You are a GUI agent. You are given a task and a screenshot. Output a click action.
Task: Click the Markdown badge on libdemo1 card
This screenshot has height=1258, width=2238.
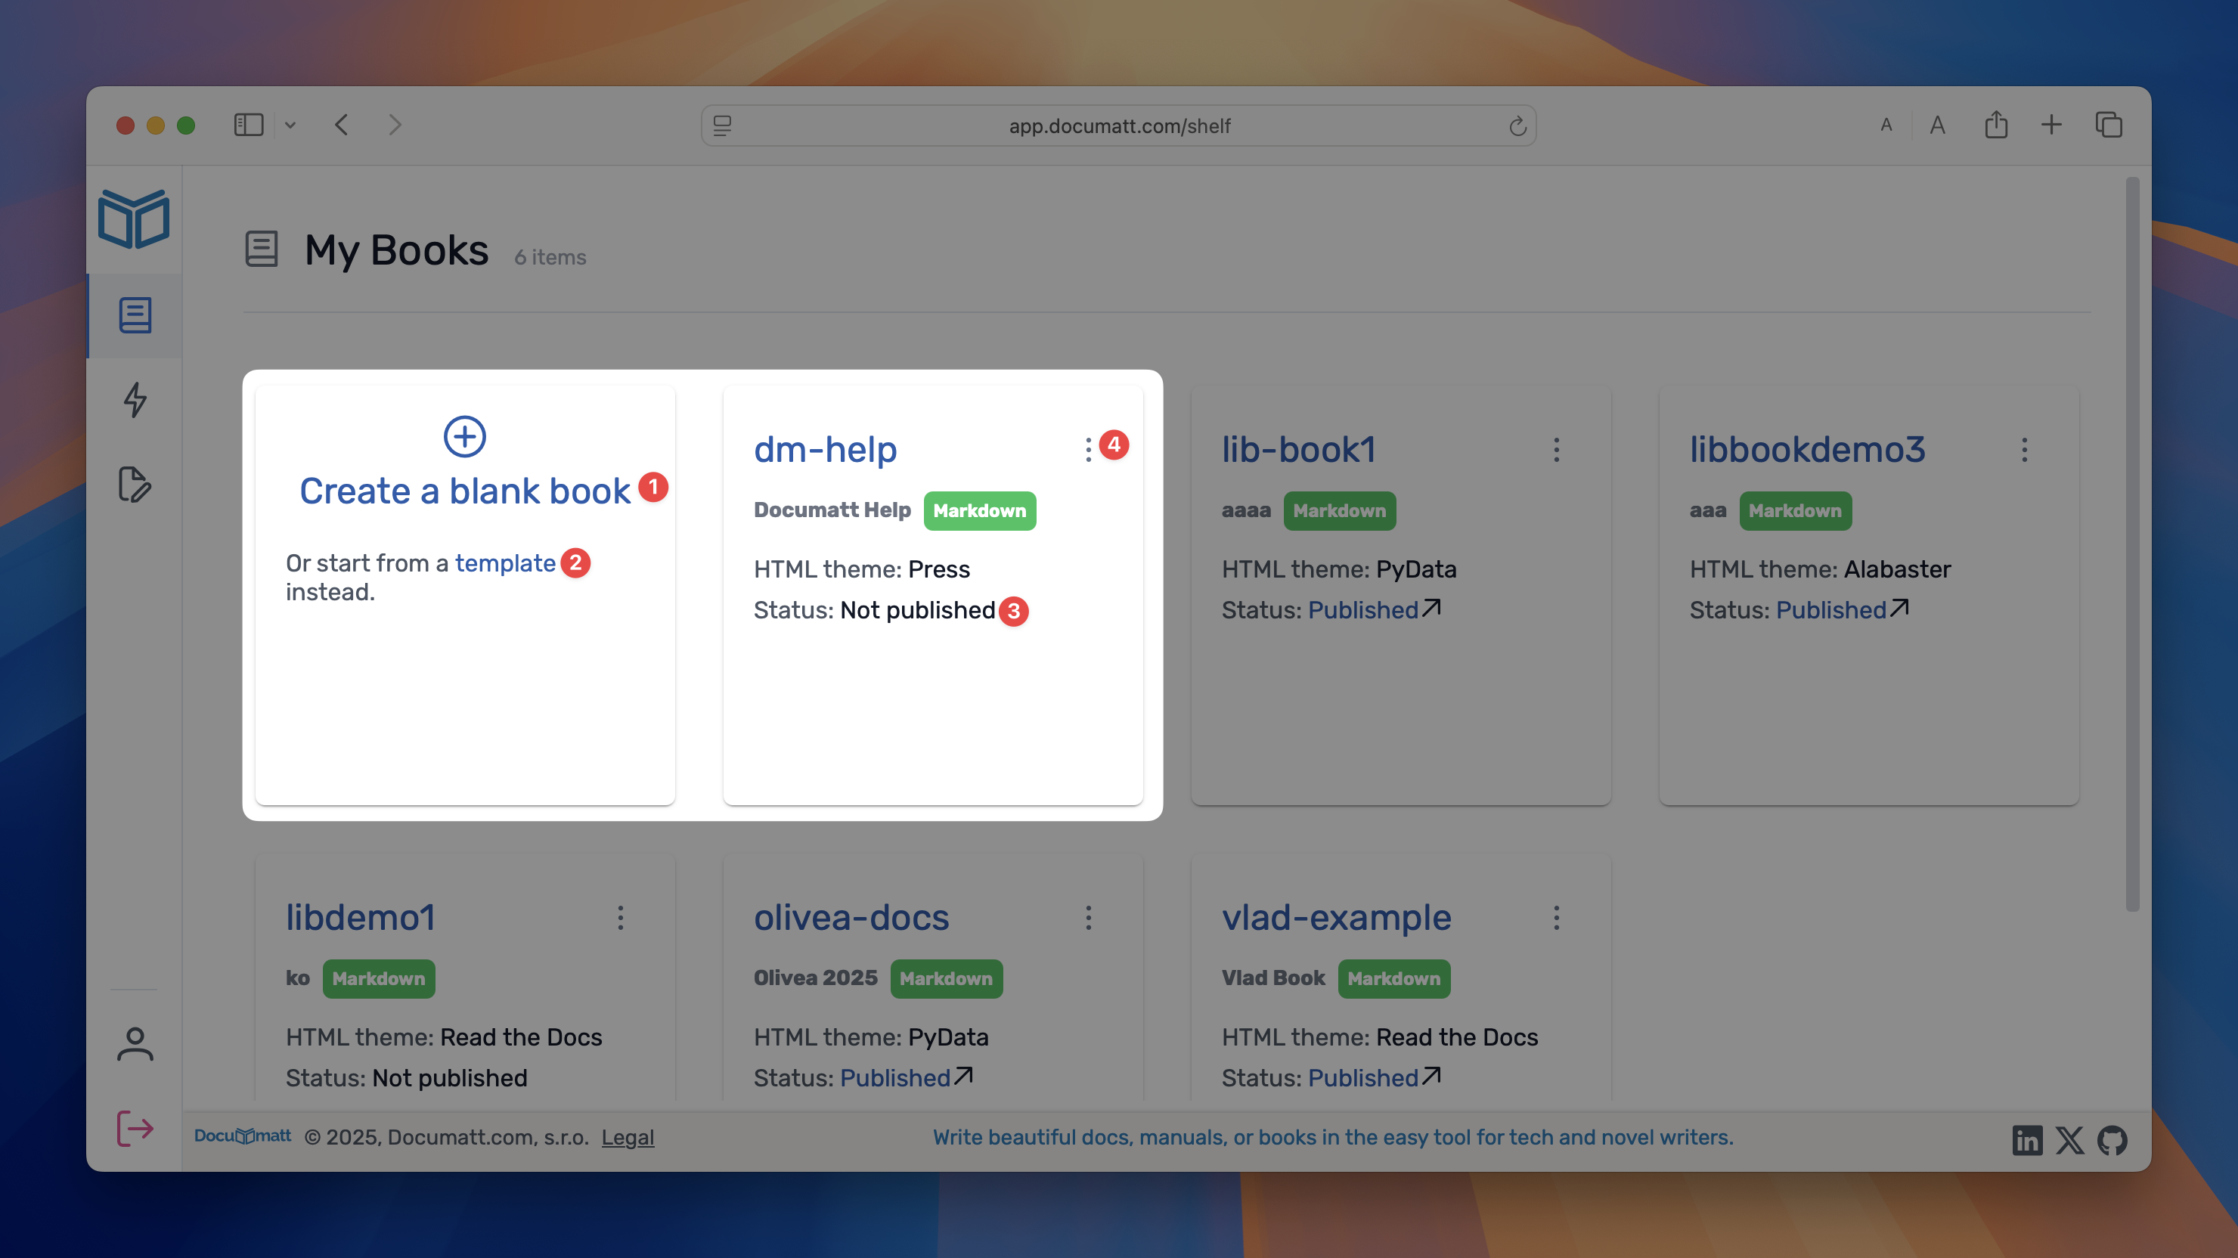coord(379,979)
